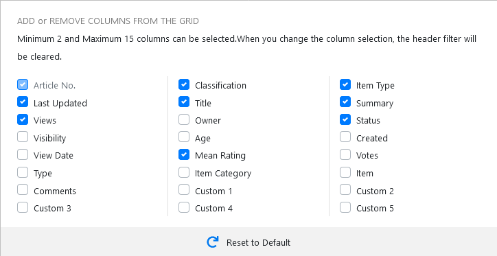Check the Comments column checkbox
497x256 pixels.
tap(23, 190)
